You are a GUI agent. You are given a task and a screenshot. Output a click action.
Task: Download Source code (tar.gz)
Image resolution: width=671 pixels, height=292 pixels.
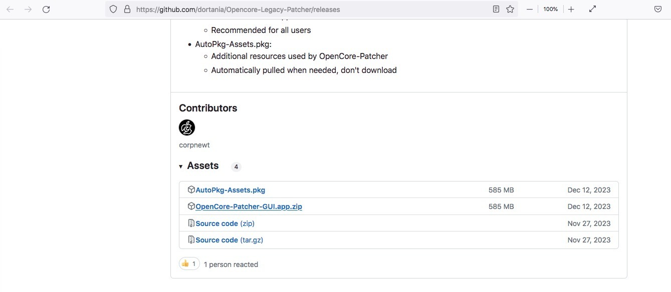click(x=230, y=240)
